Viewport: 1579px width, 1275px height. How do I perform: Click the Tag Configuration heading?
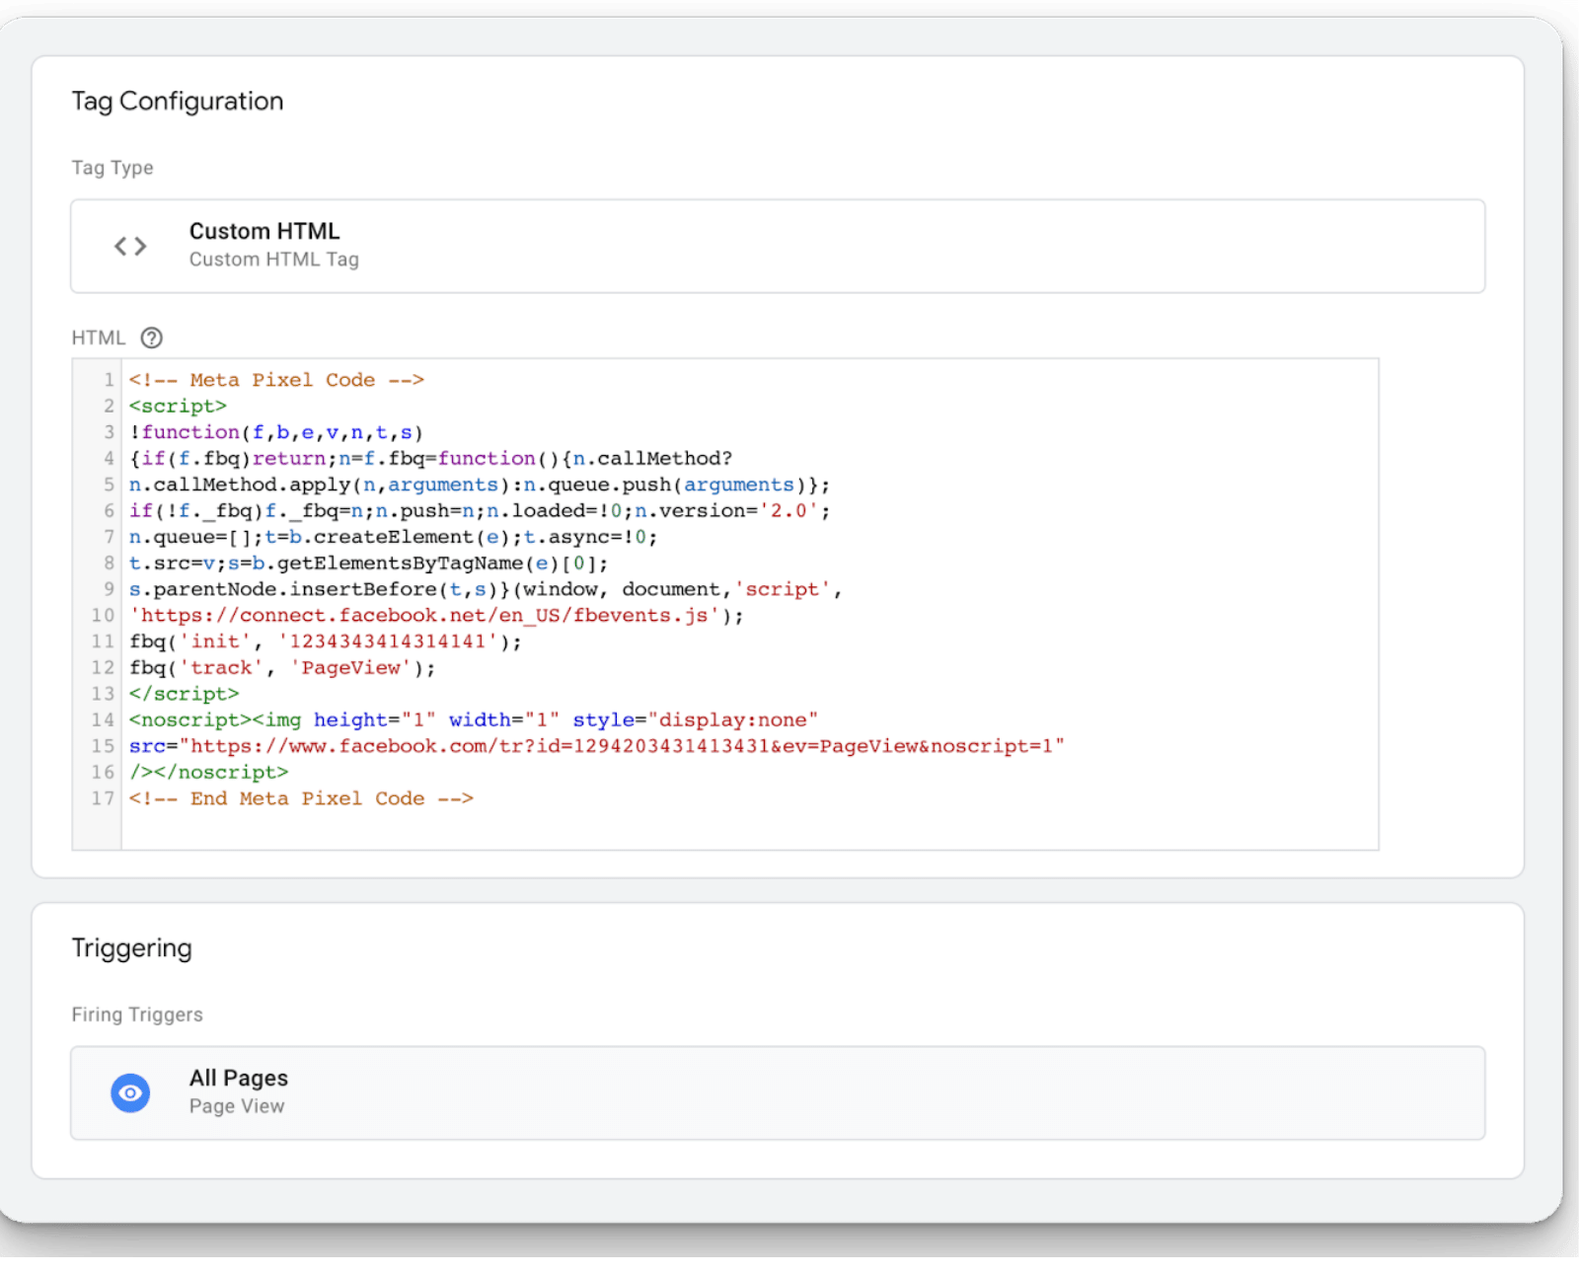pyautogui.click(x=178, y=102)
